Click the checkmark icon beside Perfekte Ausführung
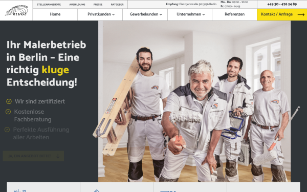The width and height of the screenshot is (307, 192). 7,130
